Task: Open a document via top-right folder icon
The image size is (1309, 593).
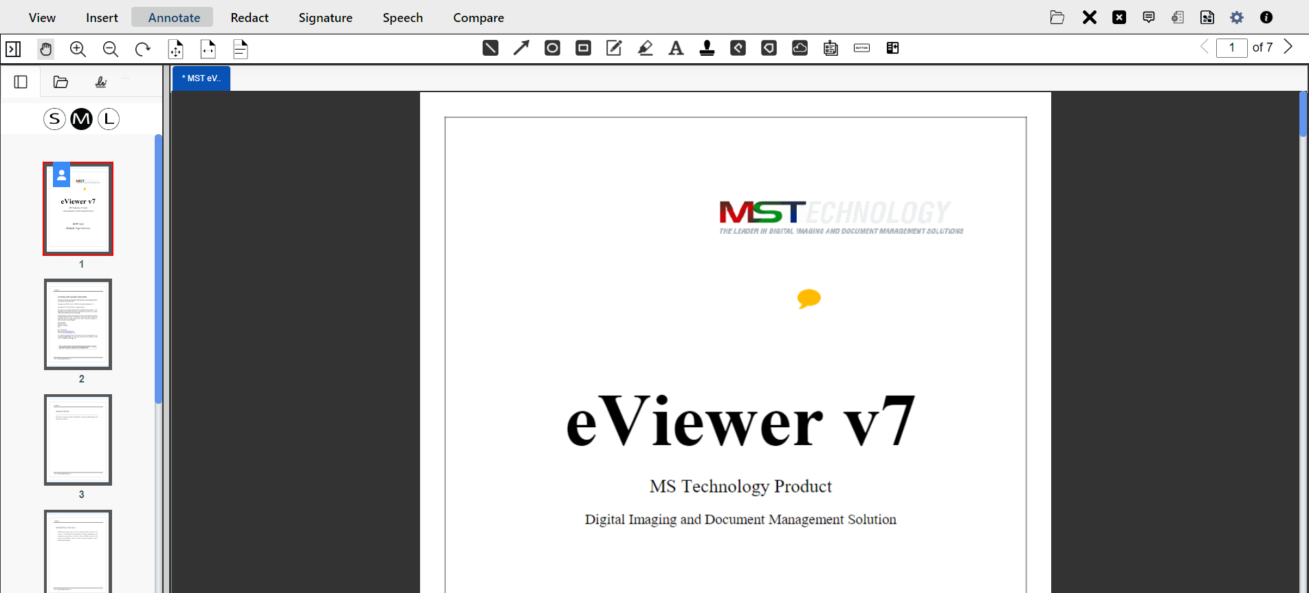Action: pyautogui.click(x=1057, y=17)
